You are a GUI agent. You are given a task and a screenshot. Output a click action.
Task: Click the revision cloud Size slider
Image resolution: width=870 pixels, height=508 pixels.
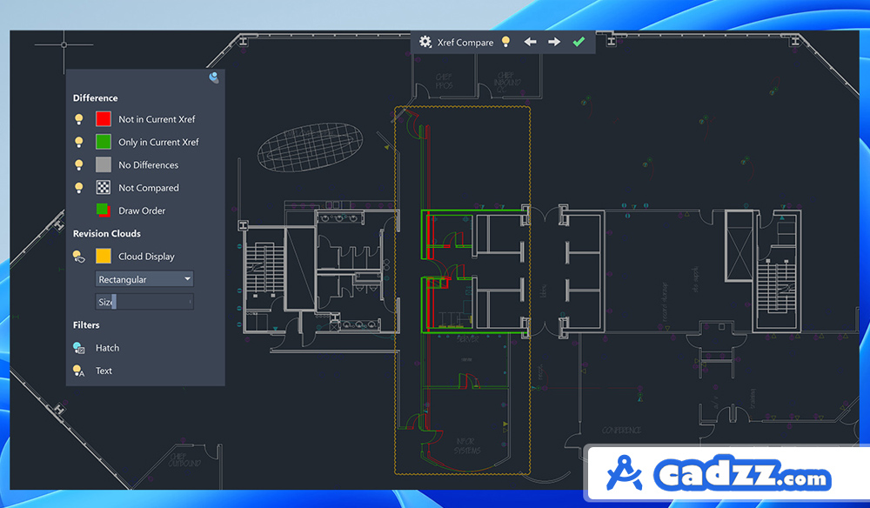(x=144, y=302)
